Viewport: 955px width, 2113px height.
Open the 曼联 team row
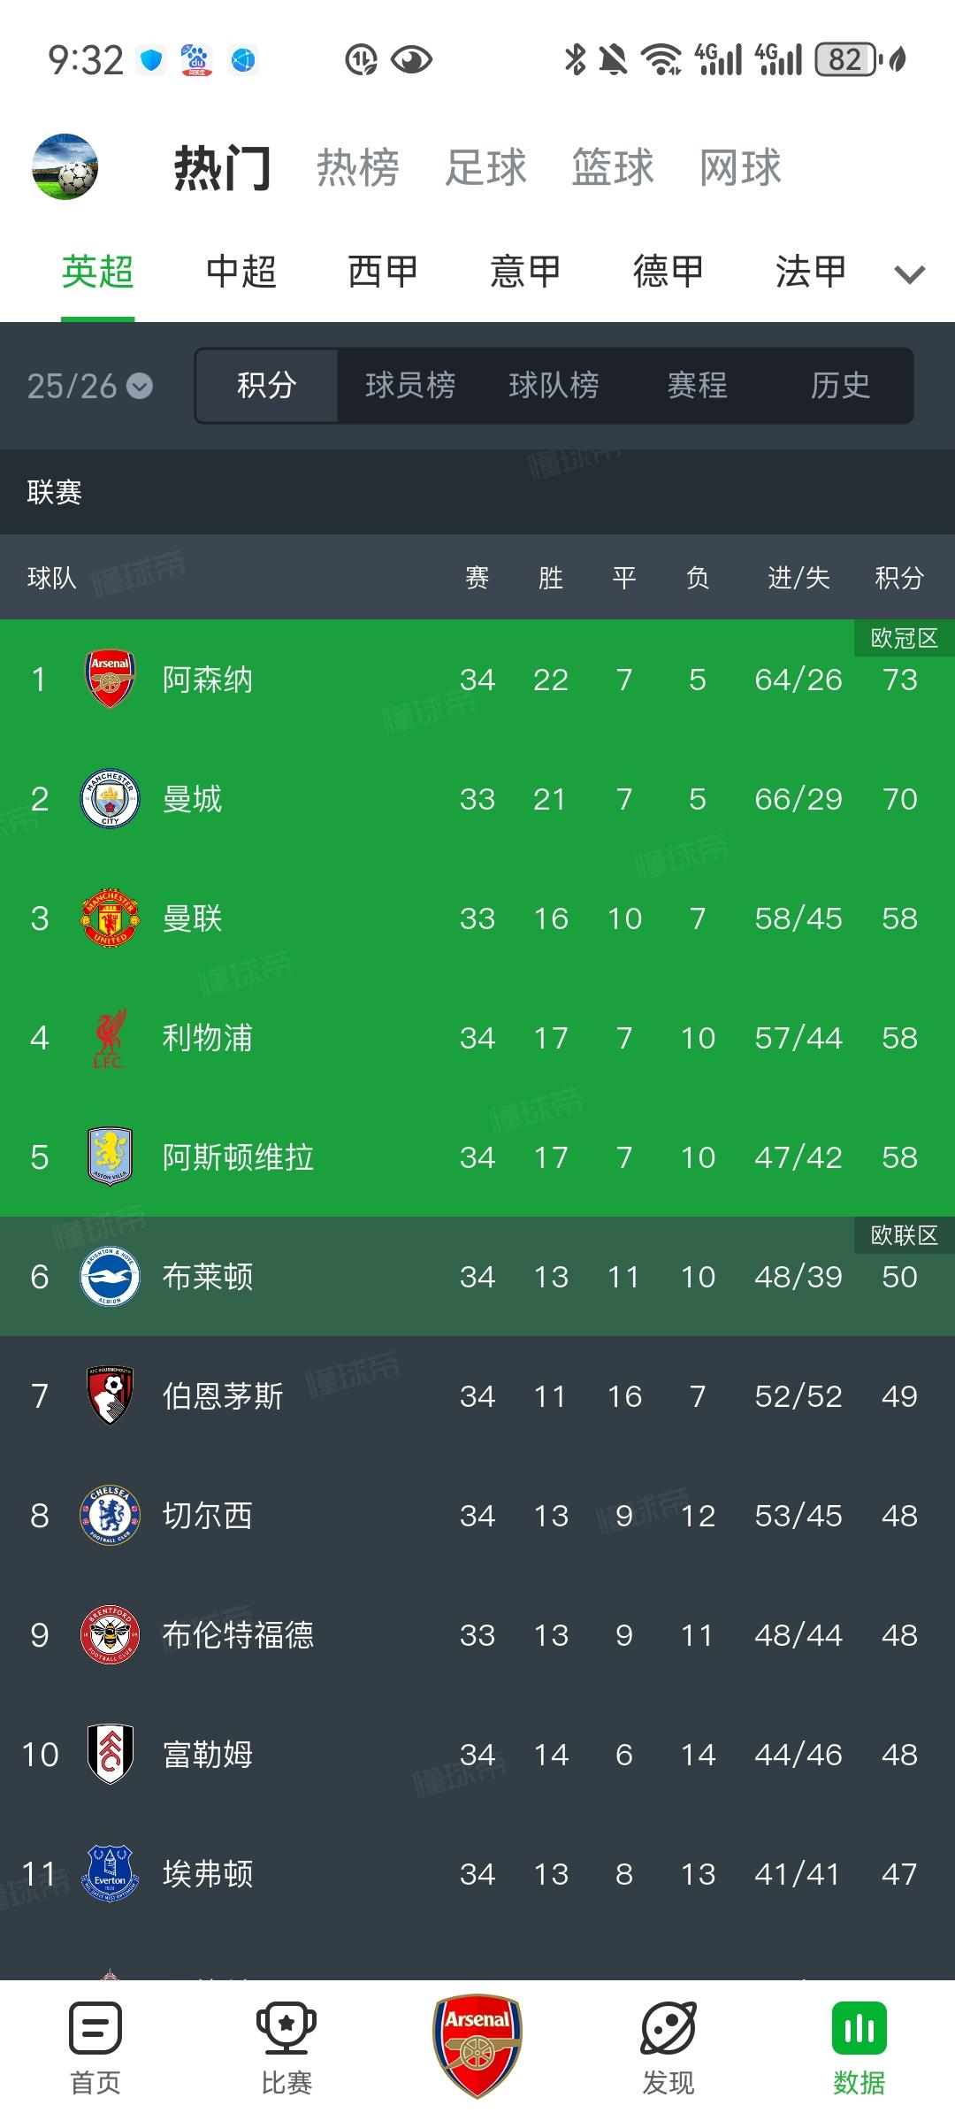[477, 918]
